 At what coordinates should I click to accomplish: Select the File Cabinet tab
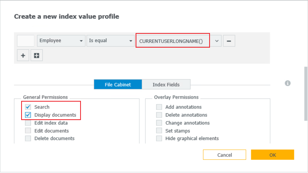(118, 85)
